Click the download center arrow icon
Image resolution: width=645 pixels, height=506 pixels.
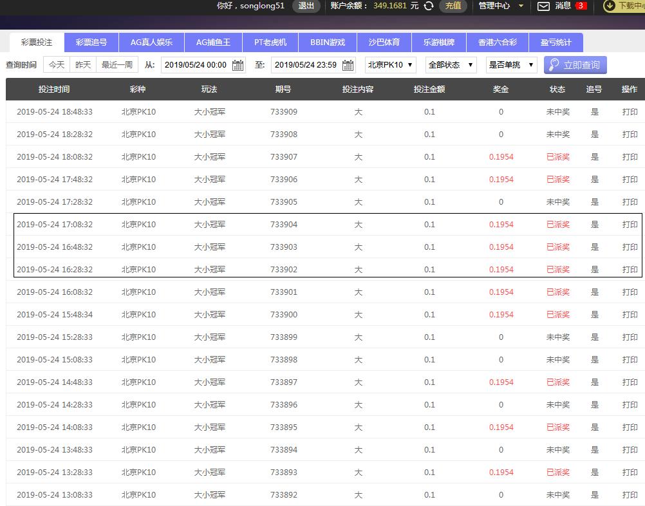(x=609, y=6)
